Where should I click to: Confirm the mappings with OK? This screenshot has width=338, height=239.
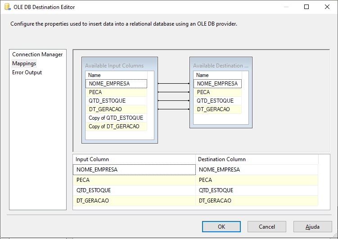point(221,227)
